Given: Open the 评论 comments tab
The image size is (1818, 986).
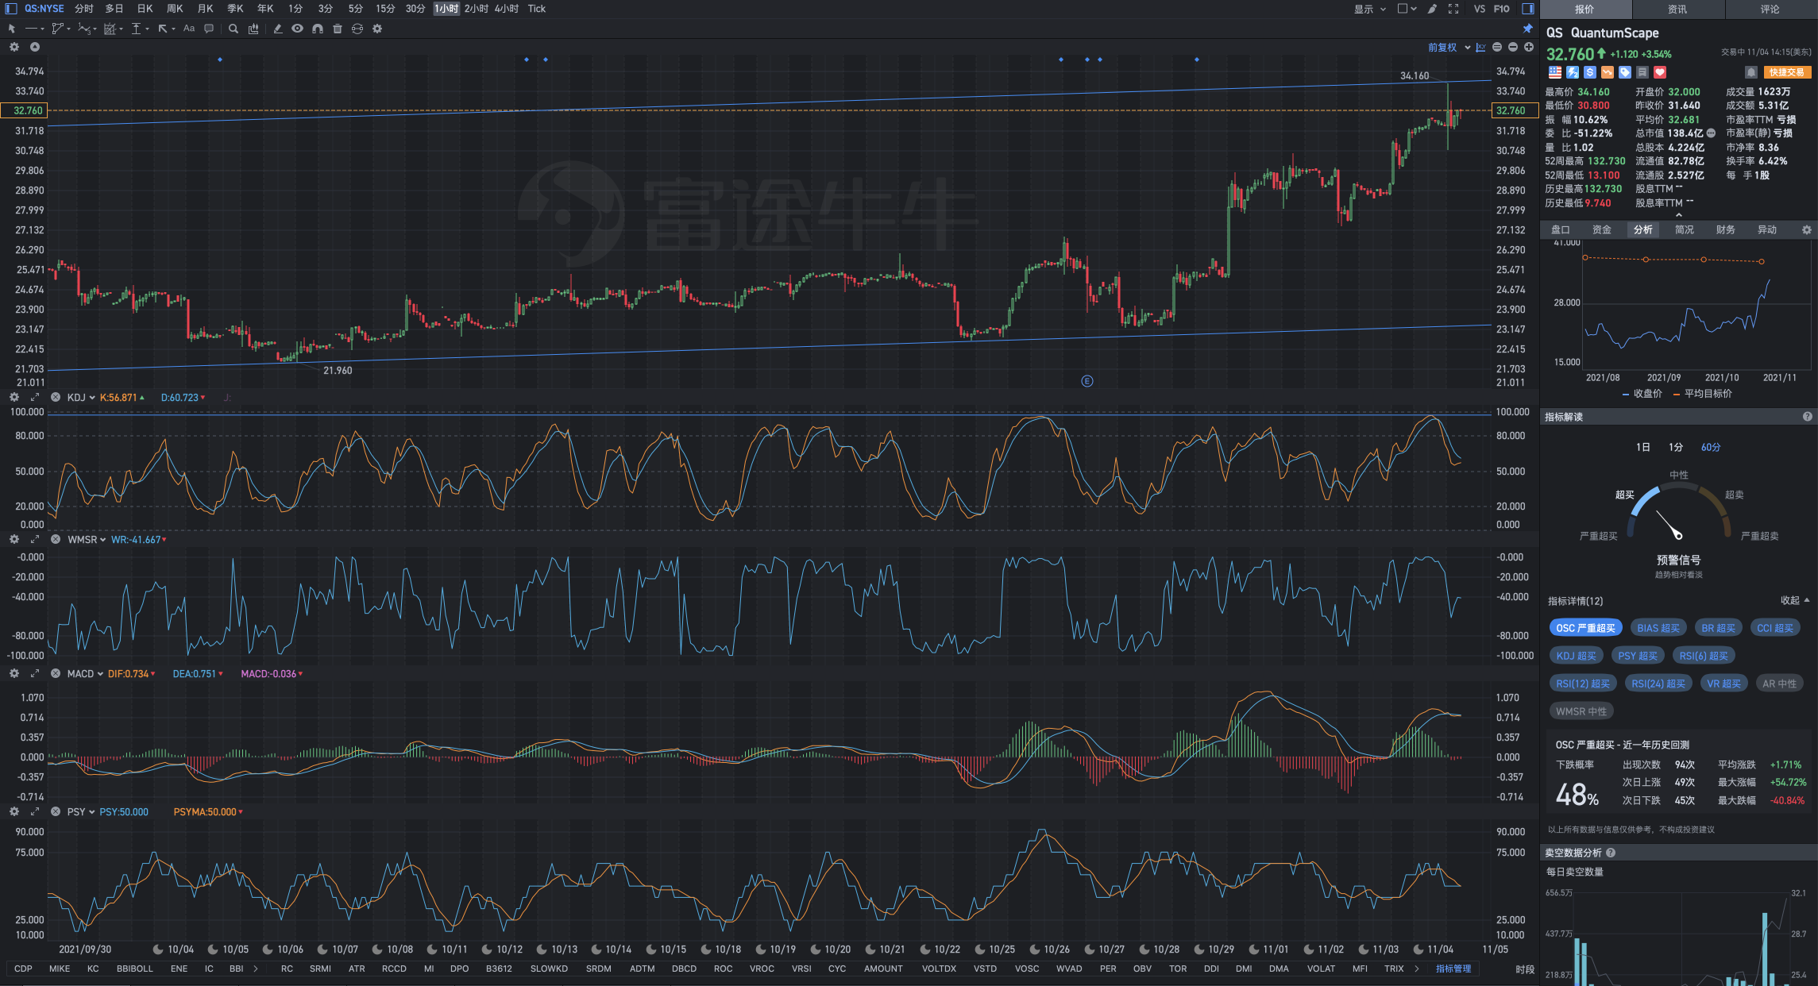Looking at the screenshot, I should (1770, 10).
